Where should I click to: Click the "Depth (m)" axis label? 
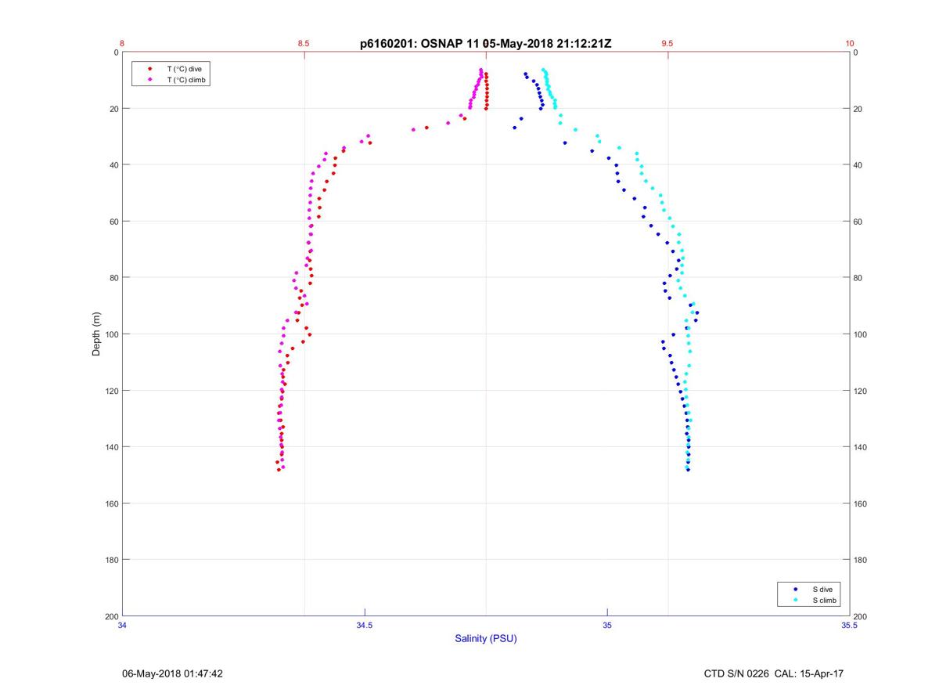coord(96,334)
